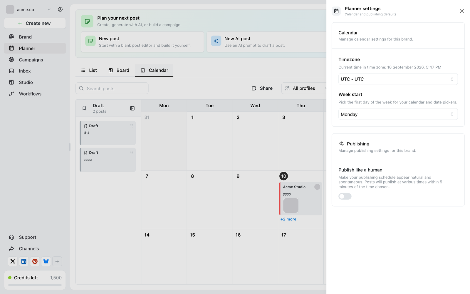Click the Share calendar button
This screenshot has height=294, width=470.
[262, 88]
